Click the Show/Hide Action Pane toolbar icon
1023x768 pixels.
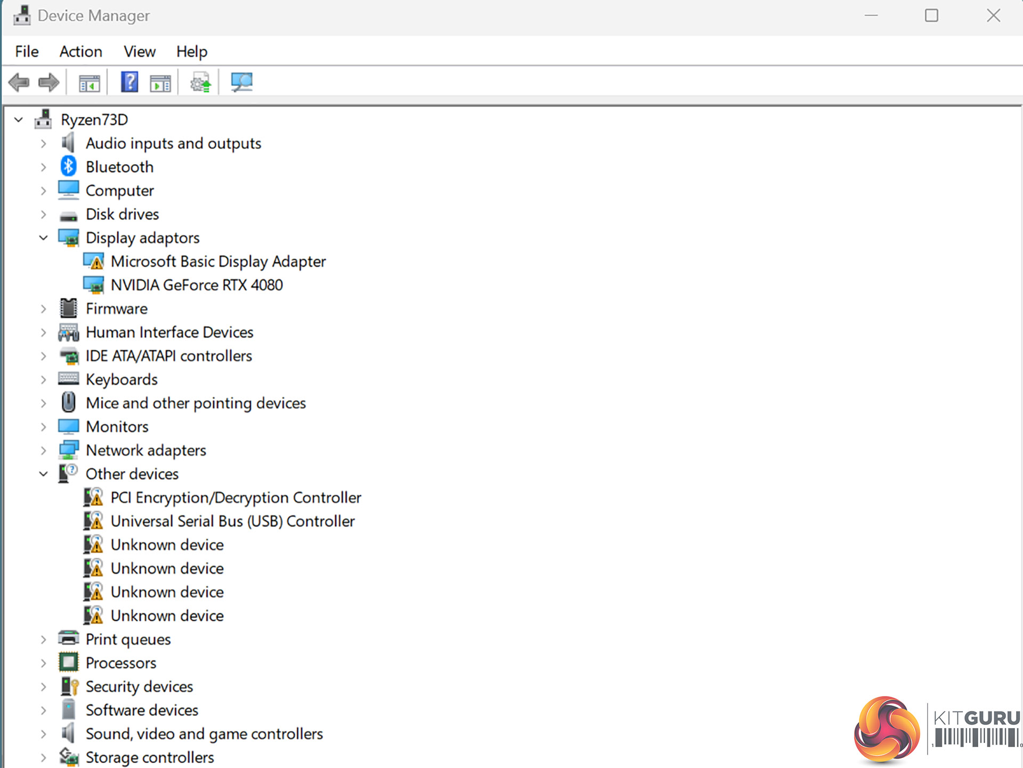click(160, 83)
